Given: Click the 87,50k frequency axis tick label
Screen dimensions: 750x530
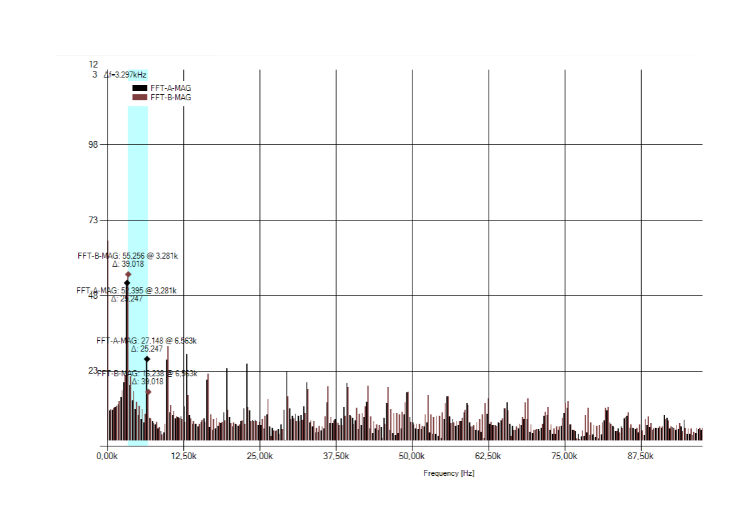Looking at the screenshot, I should [640, 456].
